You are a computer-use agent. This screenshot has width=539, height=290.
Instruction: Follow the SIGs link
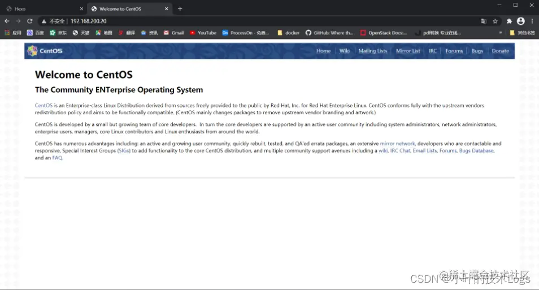click(x=124, y=151)
